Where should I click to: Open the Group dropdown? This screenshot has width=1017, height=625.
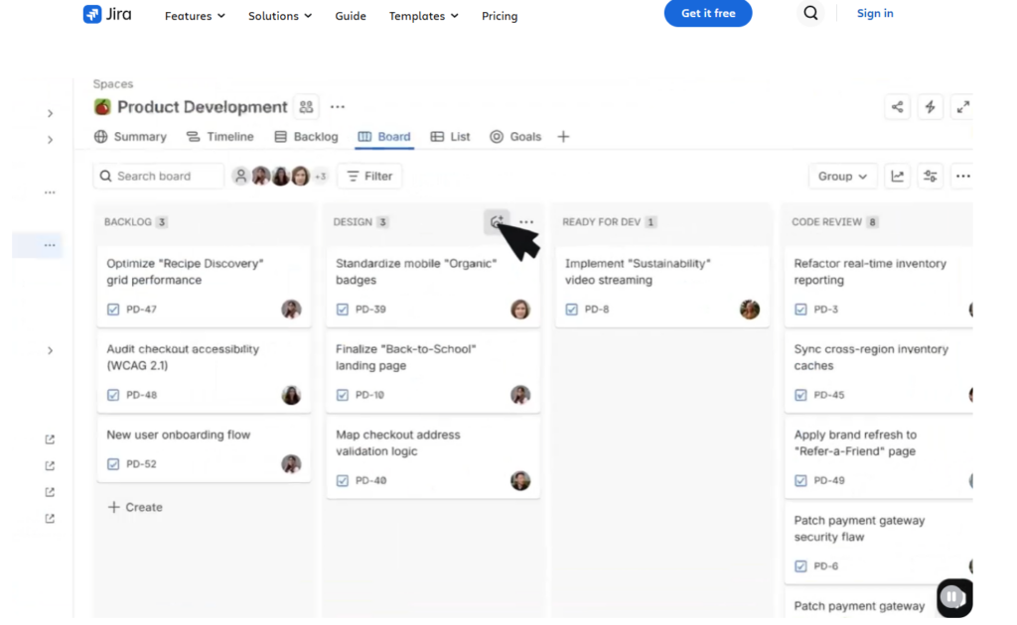[x=842, y=177]
